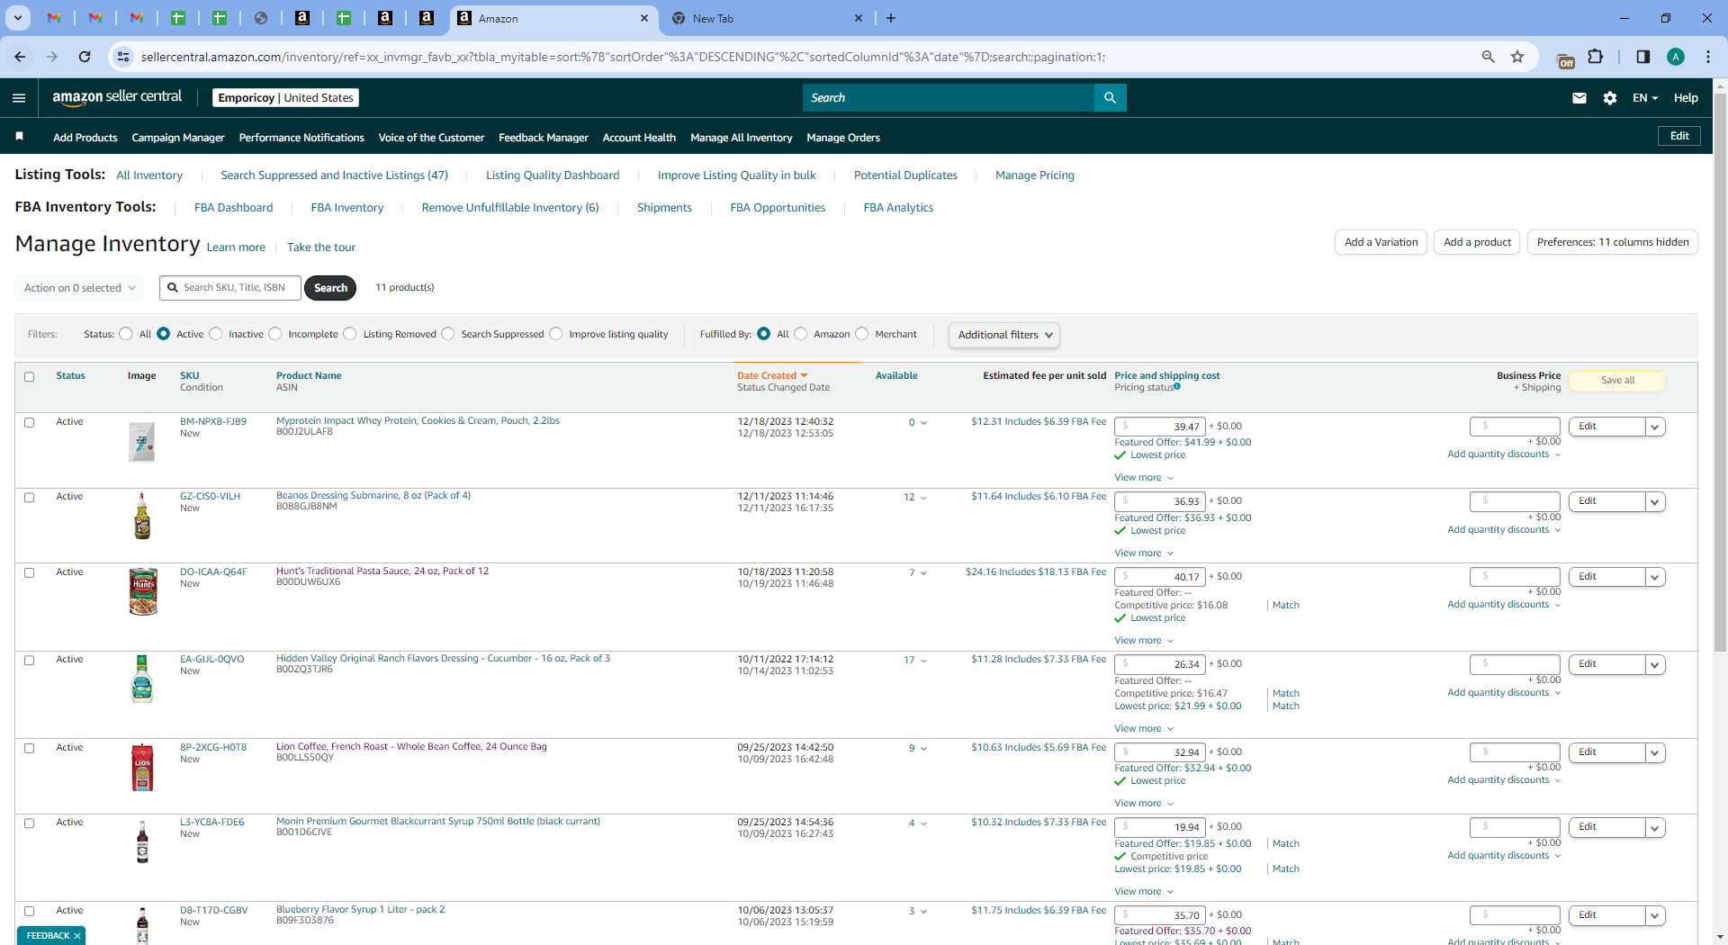Check the box for SKU GZ-CIS0-VILH
Screen dimensions: 1728x945
pyautogui.click(x=29, y=497)
